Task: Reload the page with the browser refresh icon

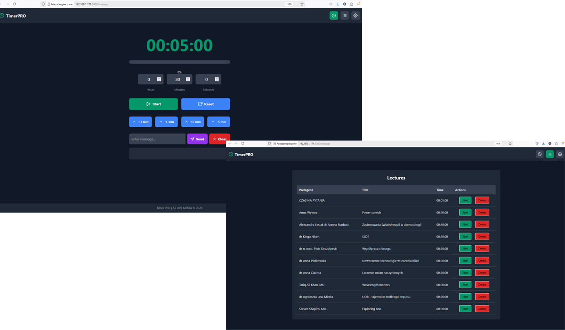Action: tap(15, 4)
